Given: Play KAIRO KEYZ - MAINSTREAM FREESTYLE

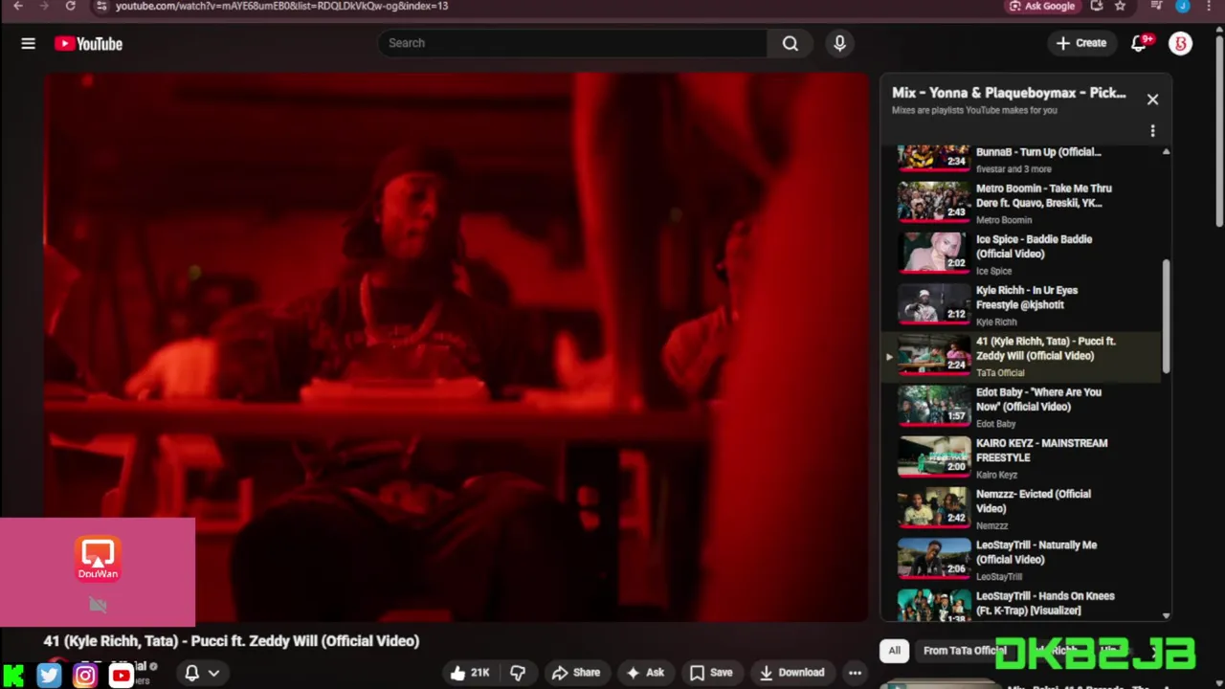Looking at the screenshot, I should 1020,457.
